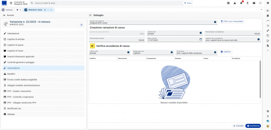
Task: Open the warning triangle alerts icon
Action: [x=235, y=3]
